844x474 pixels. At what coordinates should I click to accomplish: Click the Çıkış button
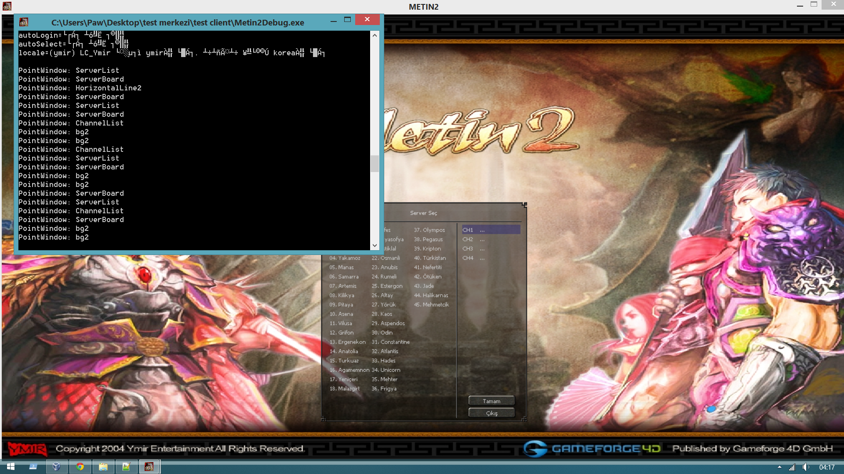pos(491,413)
